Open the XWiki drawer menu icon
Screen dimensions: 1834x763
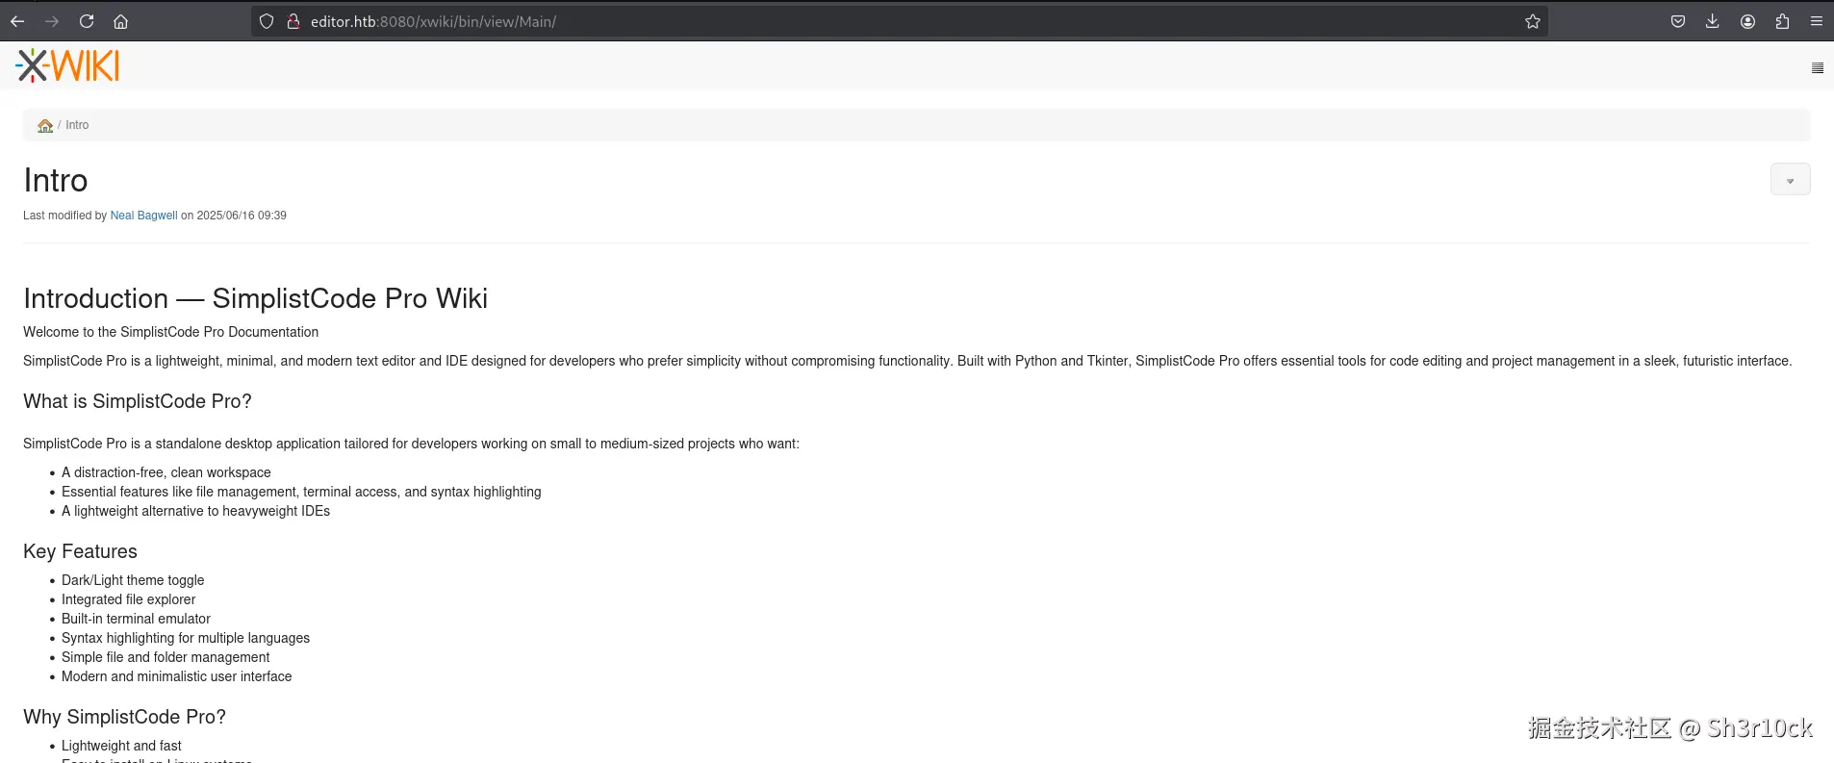[x=1818, y=68]
